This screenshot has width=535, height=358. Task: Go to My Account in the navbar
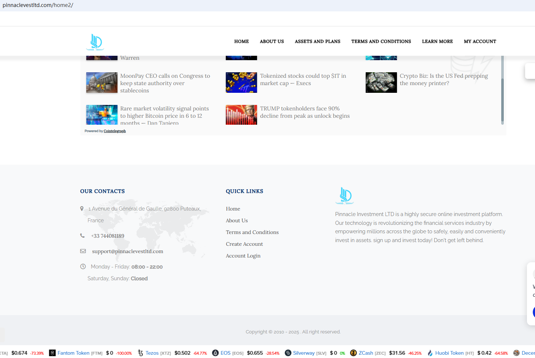pos(480,41)
